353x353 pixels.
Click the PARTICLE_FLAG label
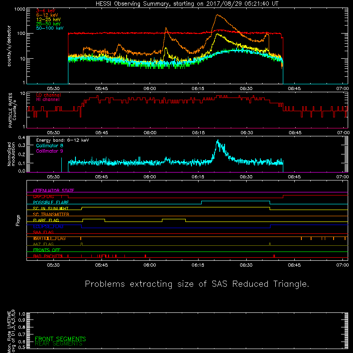tap(49, 238)
